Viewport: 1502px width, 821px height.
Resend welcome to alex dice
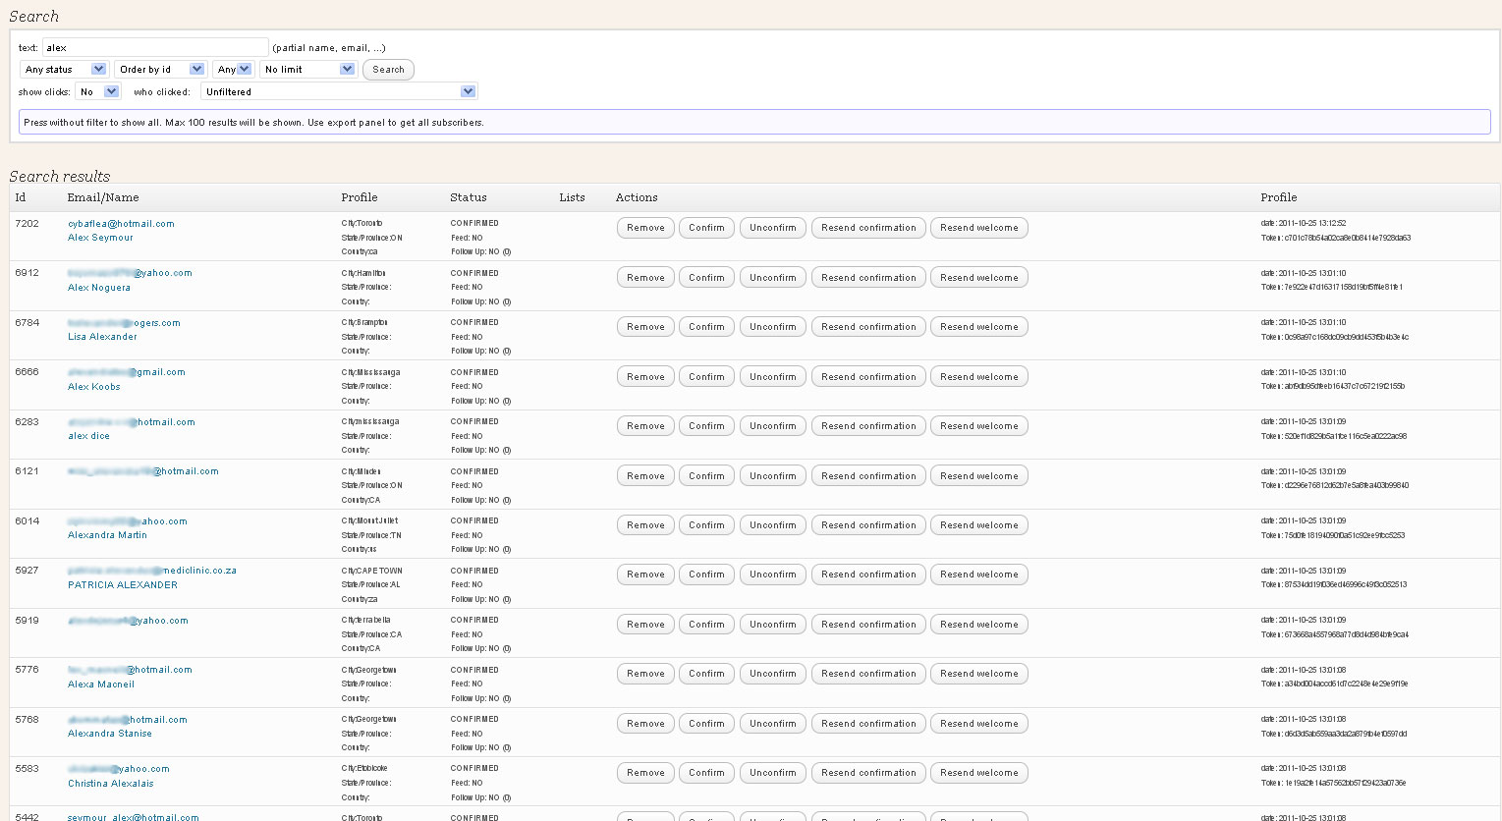978,426
